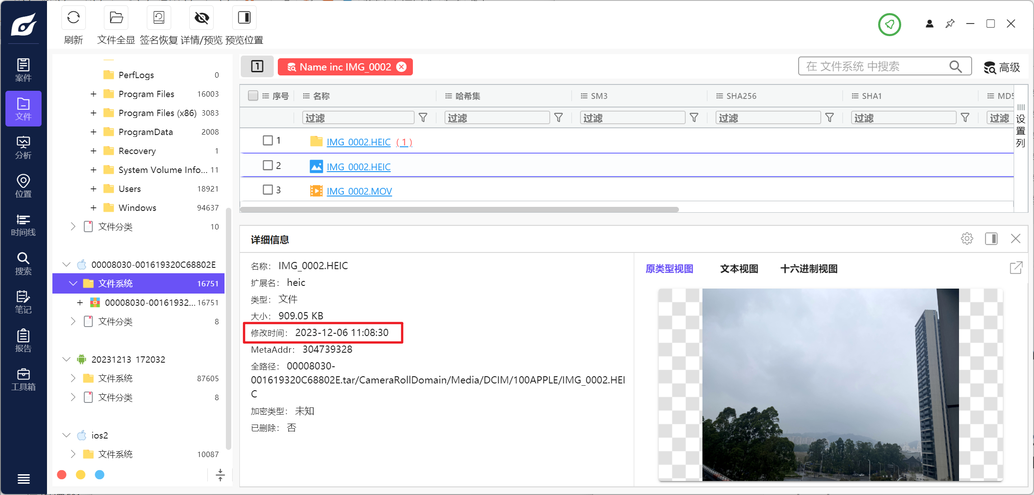Click the 时间线 (Timeline) sidebar icon
Viewport: 1034px width, 495px height.
[x=24, y=225]
